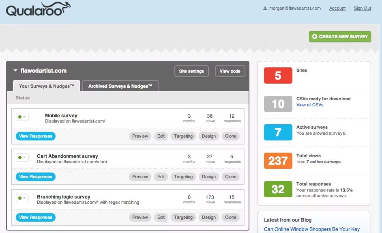This screenshot has height=233, width=382.
Task: Click the Latest from our Blog heading
Action: click(288, 220)
